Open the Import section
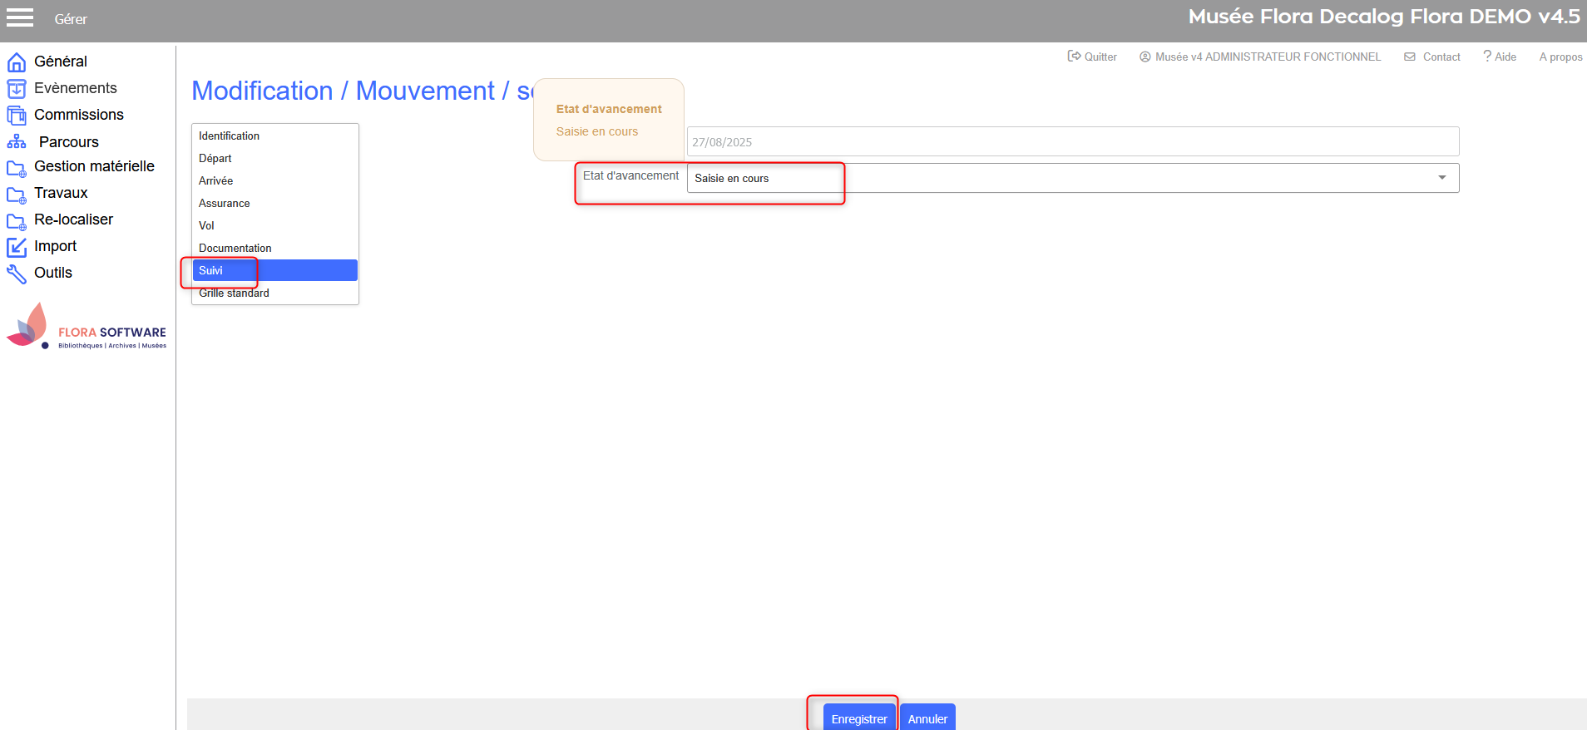Image resolution: width=1587 pixels, height=730 pixels. coord(55,246)
